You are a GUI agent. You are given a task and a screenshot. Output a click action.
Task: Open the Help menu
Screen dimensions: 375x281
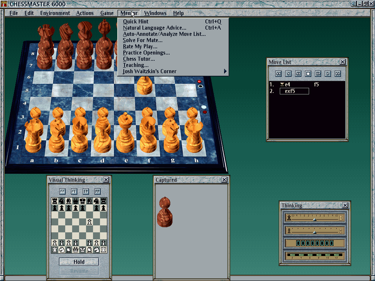pyautogui.click(x=178, y=13)
